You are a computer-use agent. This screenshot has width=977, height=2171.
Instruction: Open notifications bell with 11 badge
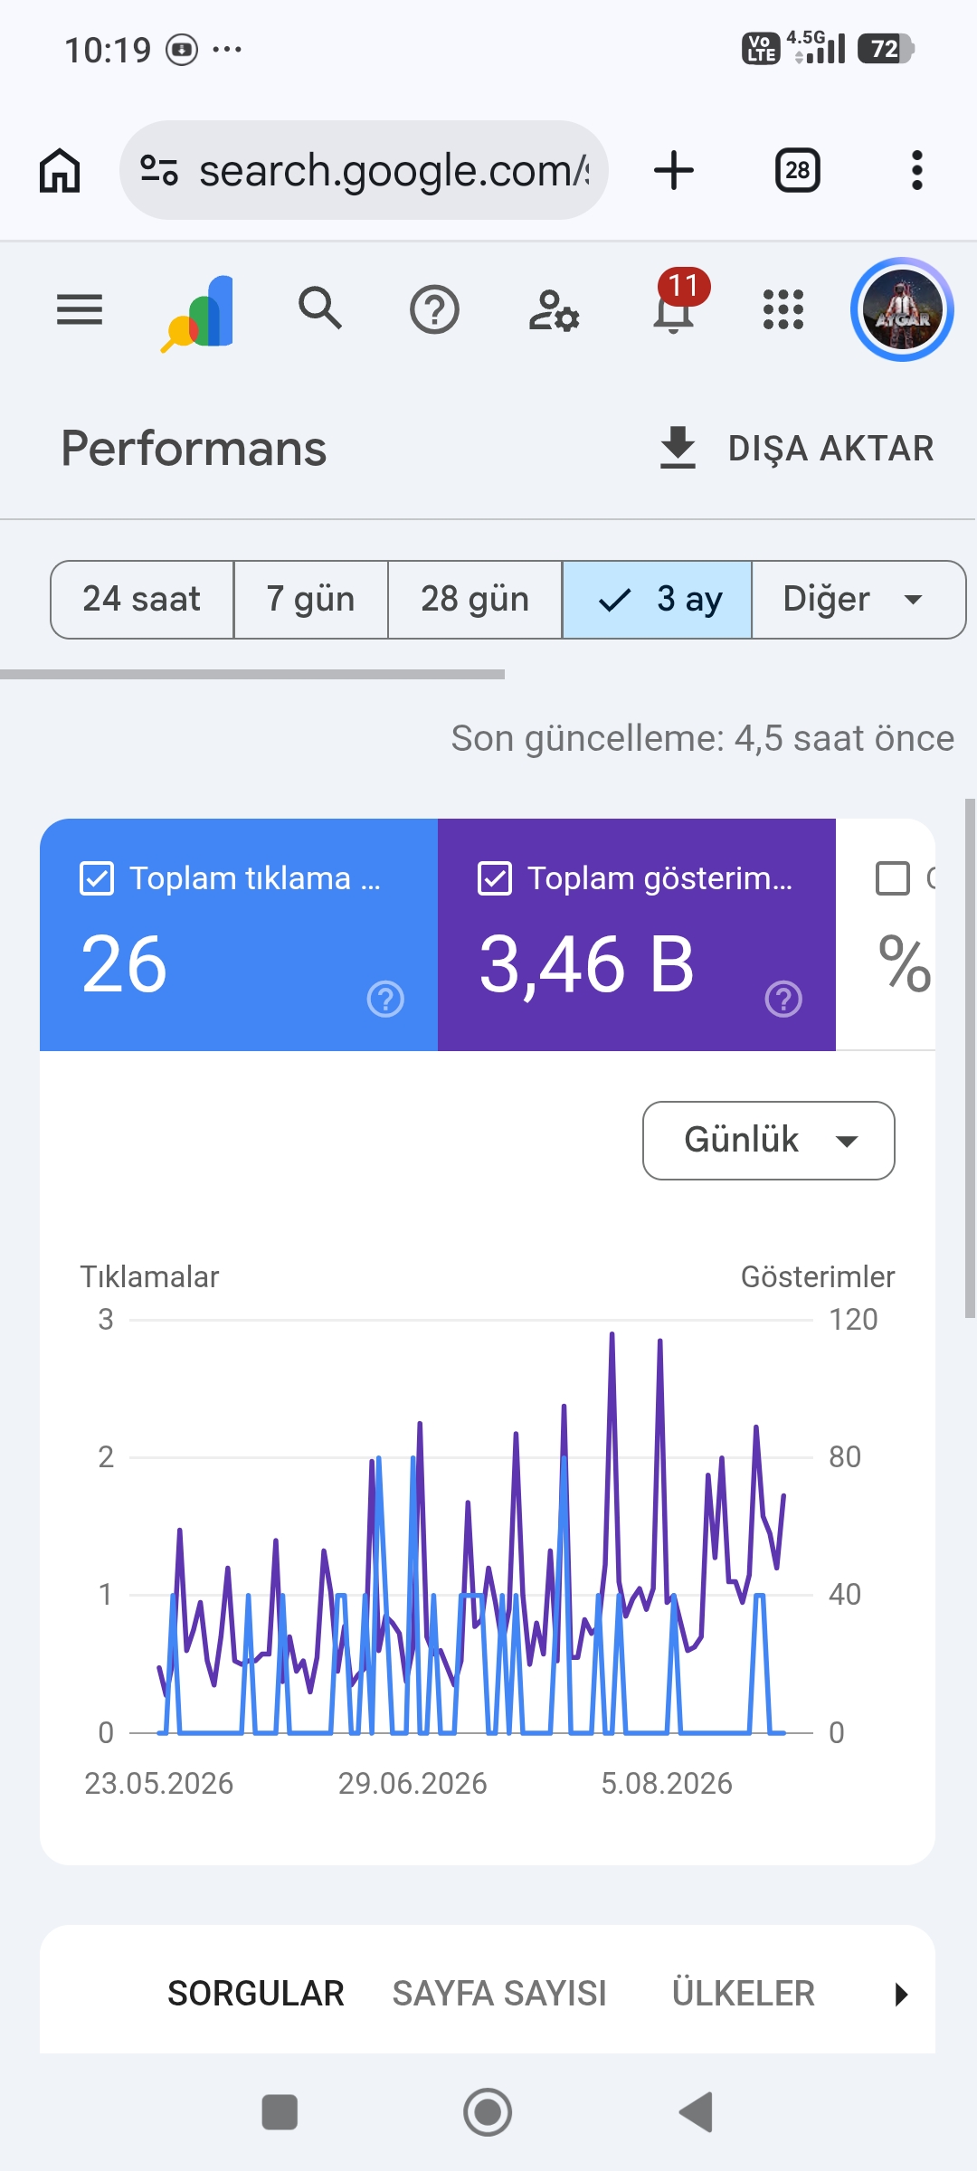pyautogui.click(x=677, y=303)
